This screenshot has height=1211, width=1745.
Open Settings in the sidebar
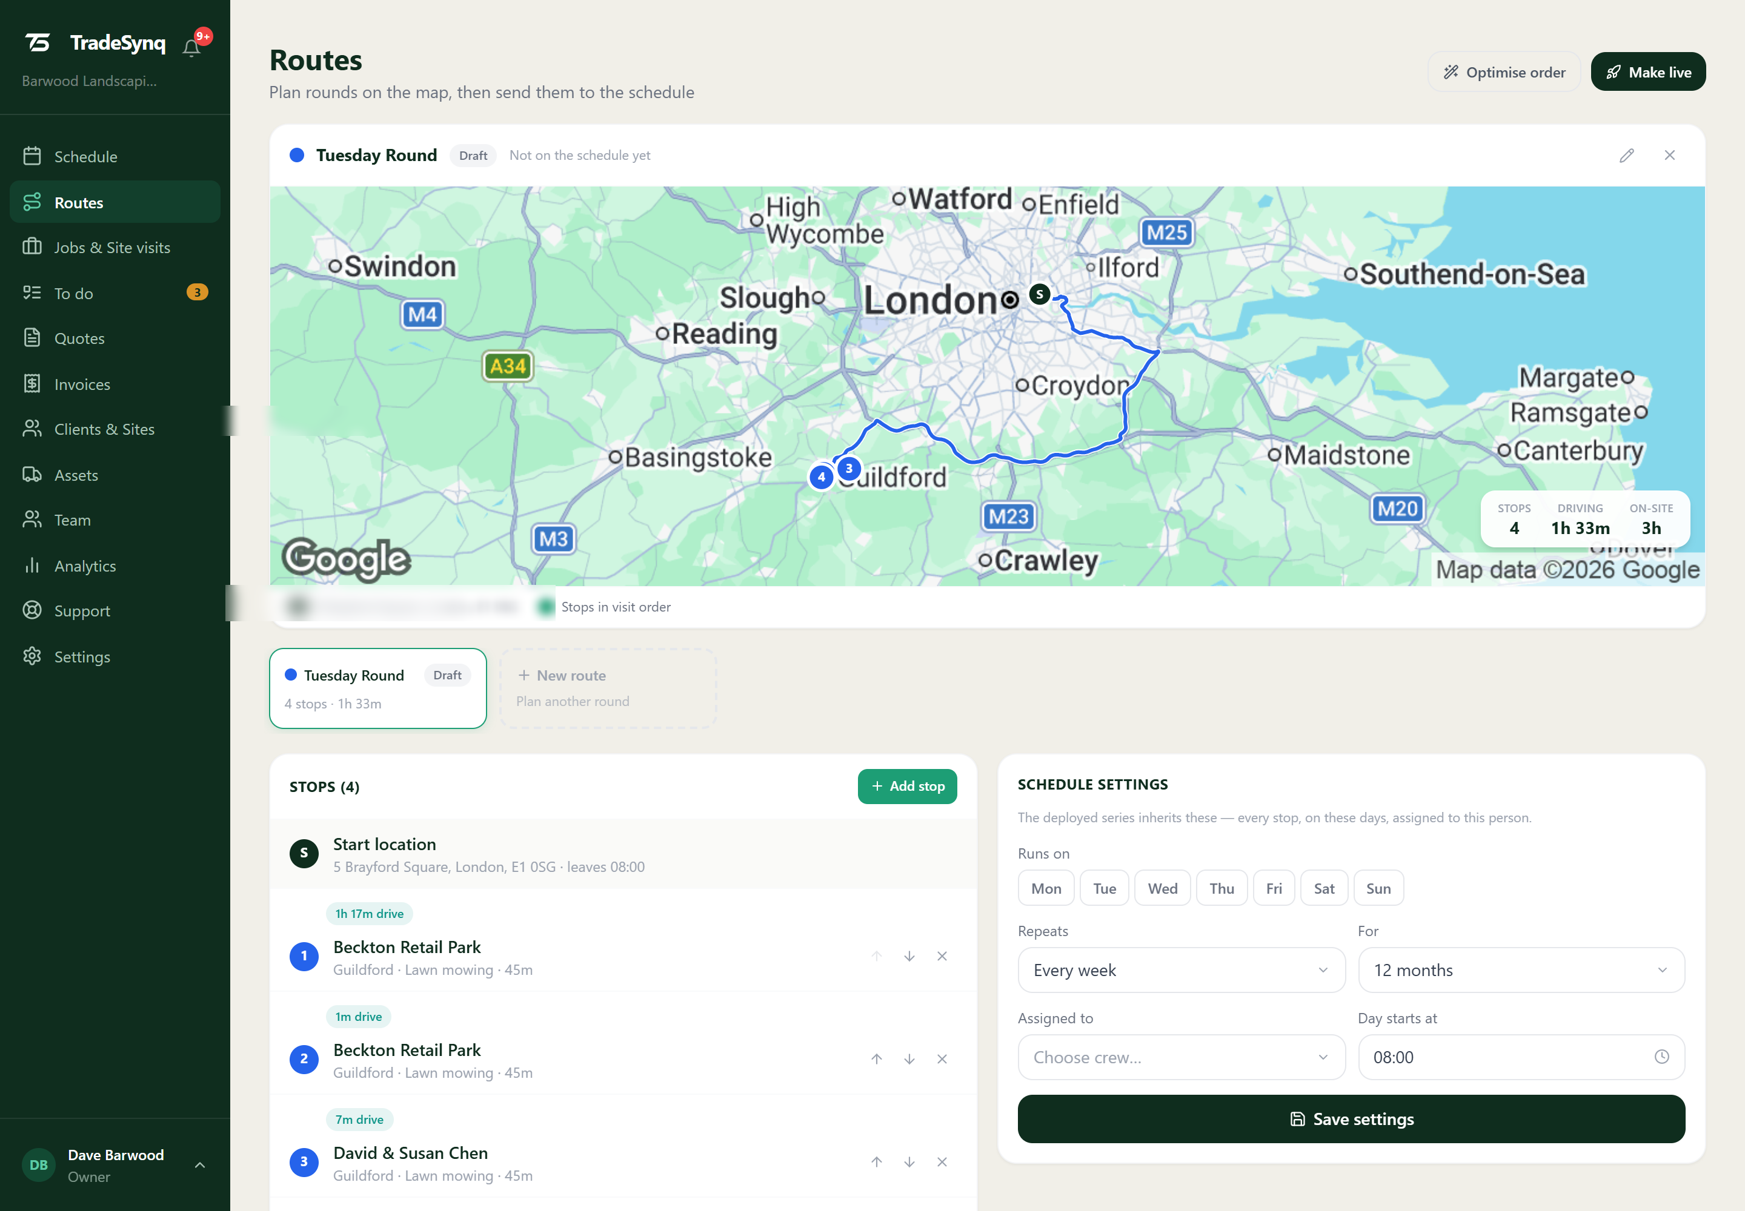[x=115, y=656]
